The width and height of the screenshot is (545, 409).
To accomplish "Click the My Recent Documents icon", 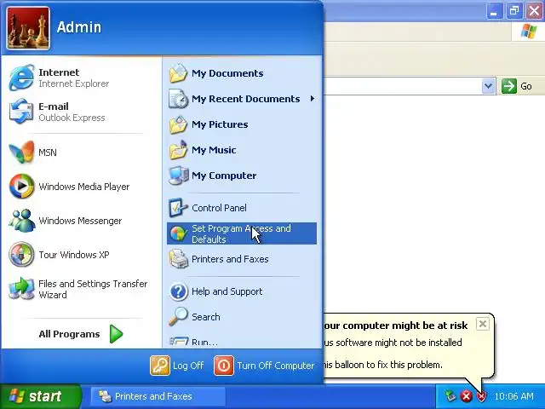I will [178, 99].
